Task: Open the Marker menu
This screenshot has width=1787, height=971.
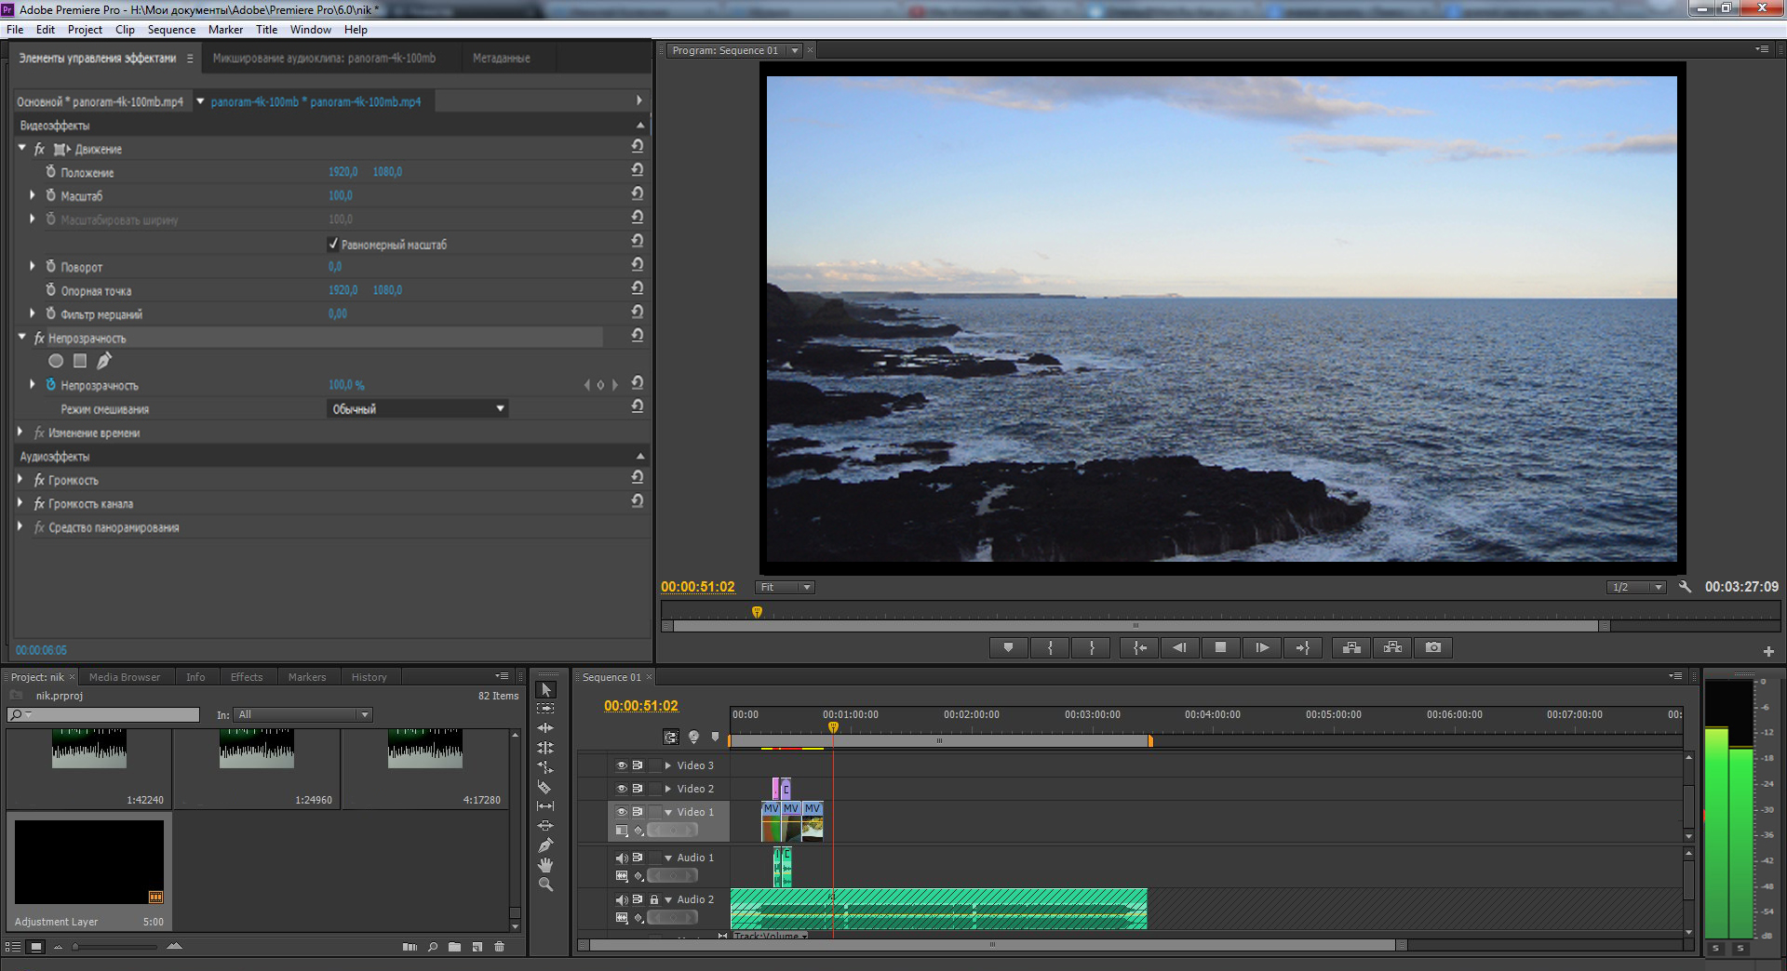Action: click(x=225, y=30)
